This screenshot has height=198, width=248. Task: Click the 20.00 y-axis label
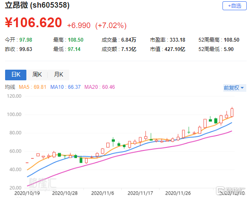[x=15, y=188]
